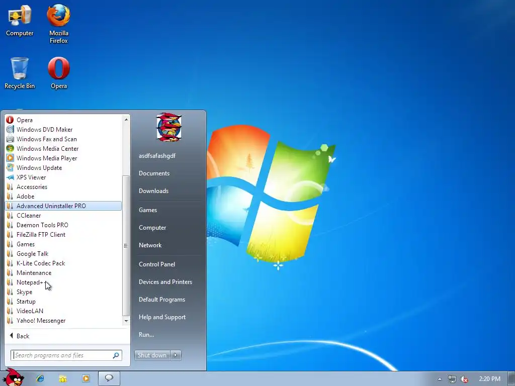Screen dimensions: 515x386
Task: Open the Shut down options arrow
Action: pyautogui.click(x=176, y=355)
